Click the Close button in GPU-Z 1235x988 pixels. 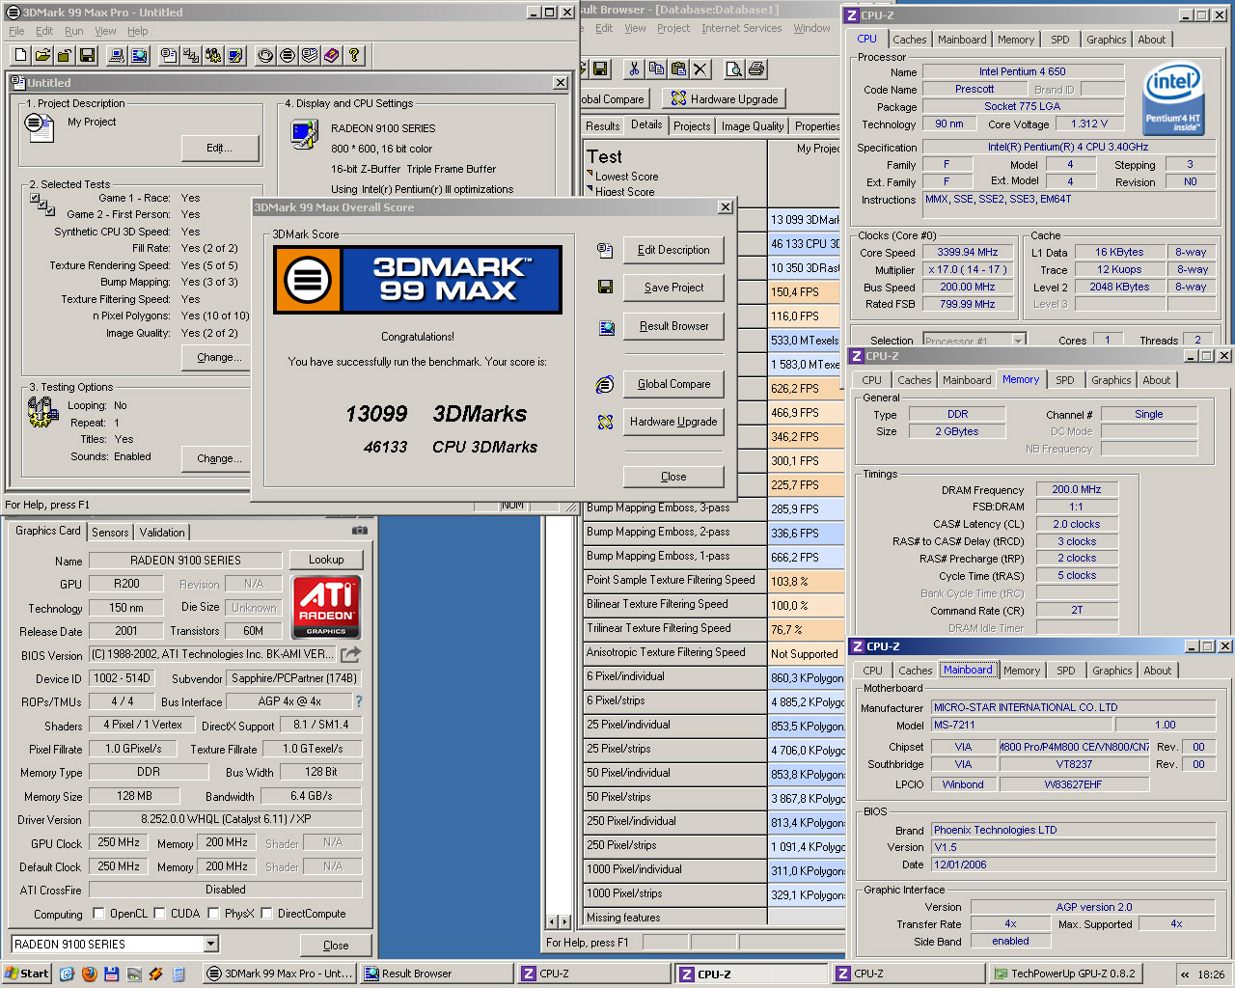tap(336, 946)
